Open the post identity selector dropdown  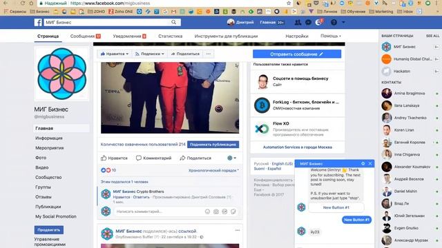pyautogui.click(x=232, y=158)
